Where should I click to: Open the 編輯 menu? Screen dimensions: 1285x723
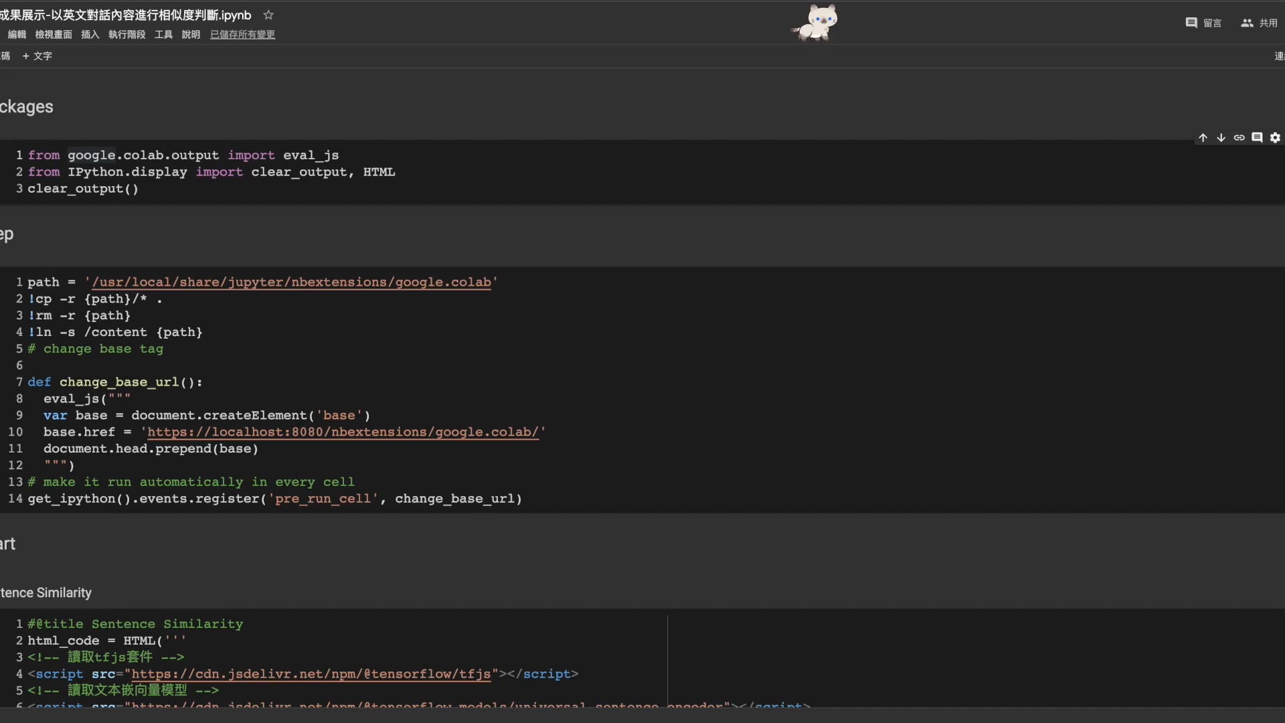17,35
